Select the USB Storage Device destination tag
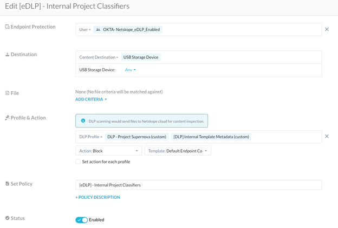The height and width of the screenshot is (228, 338). tap(141, 57)
